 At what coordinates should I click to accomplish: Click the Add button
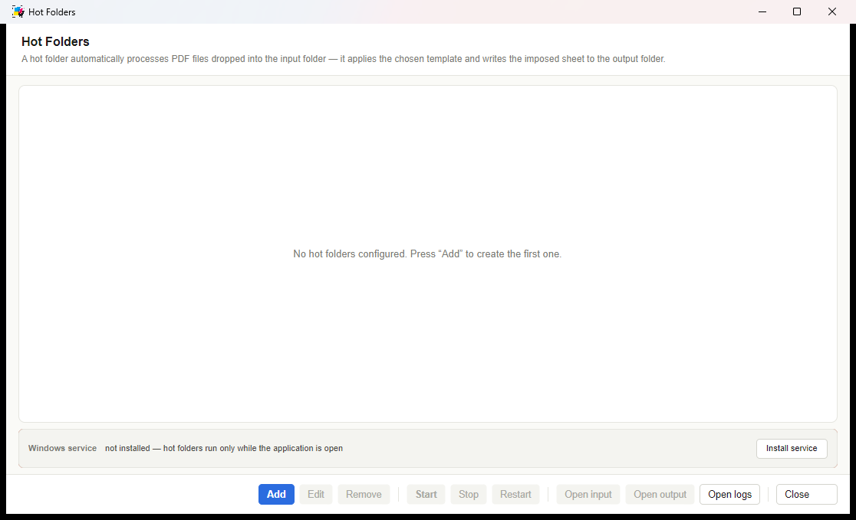pyautogui.click(x=276, y=495)
